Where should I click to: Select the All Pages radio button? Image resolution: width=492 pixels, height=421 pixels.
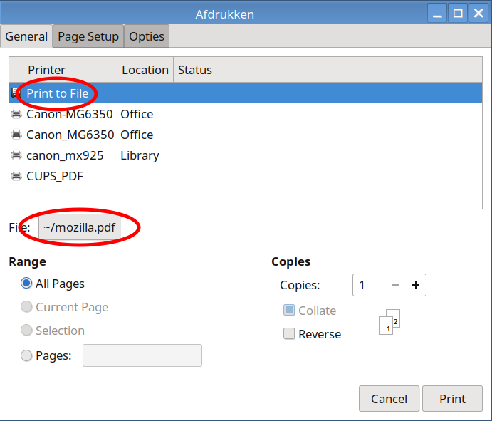(26, 284)
